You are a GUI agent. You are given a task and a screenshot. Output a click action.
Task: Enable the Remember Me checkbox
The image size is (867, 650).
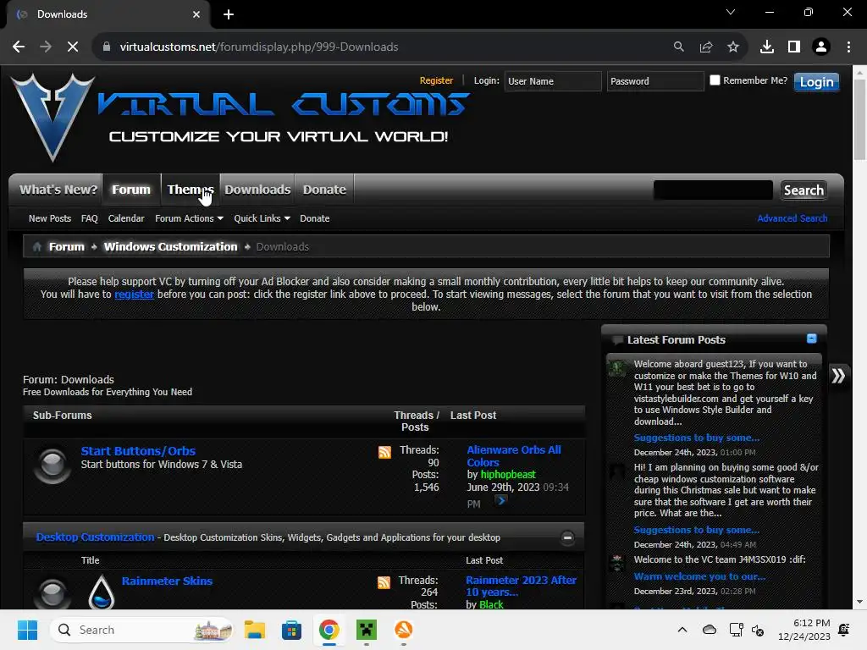tap(715, 80)
